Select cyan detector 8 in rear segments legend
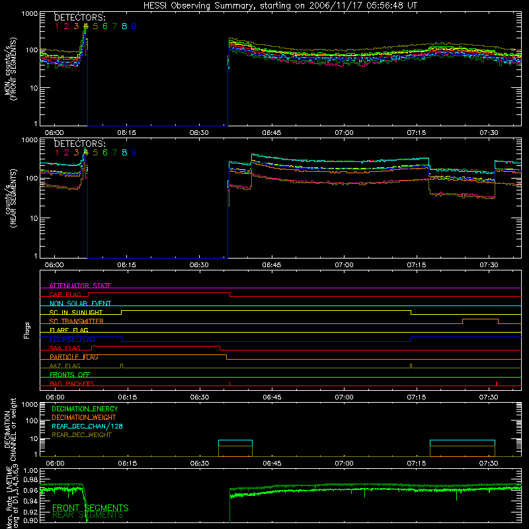The height and width of the screenshot is (529, 529). (x=124, y=153)
